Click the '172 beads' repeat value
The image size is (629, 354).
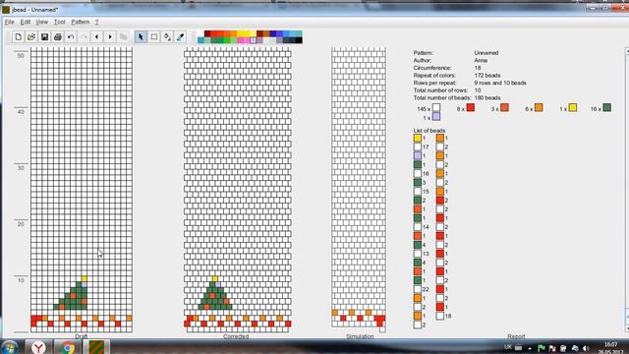tap(487, 76)
